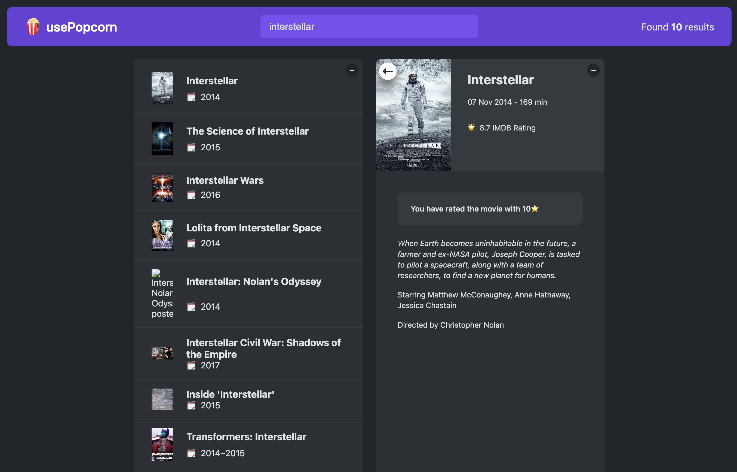Viewport: 737px width, 472px height.
Task: Click the interstellar search input field
Action: (369, 27)
